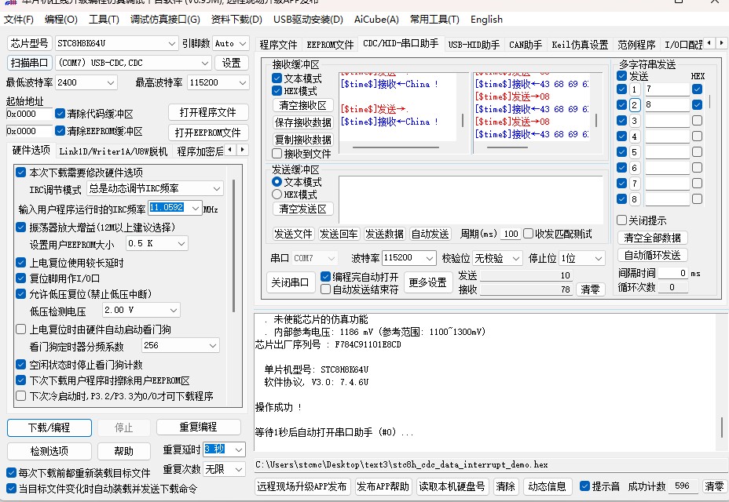Screen dimensions: 729x502
Task: Expand the 芯片型号 STC8H8K64U dropdown
Action: tap(172, 44)
